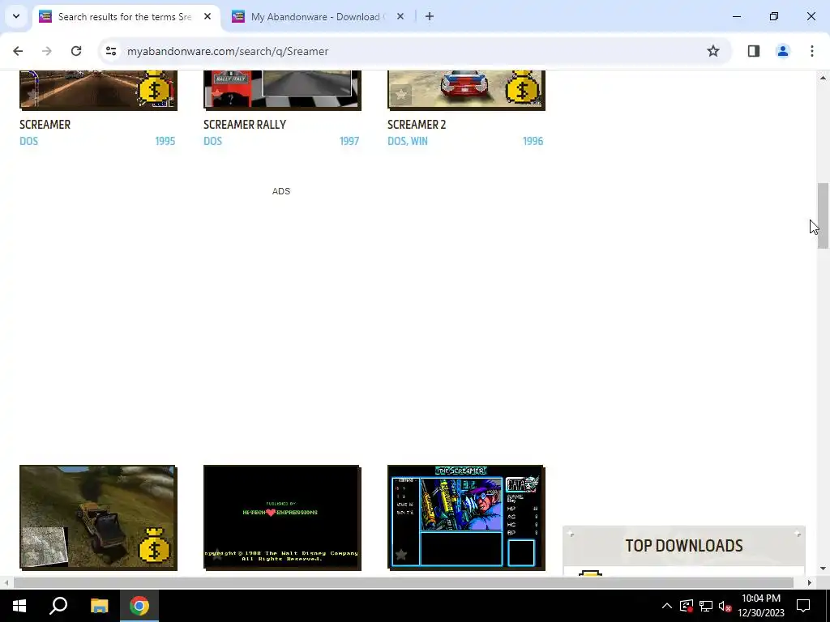Click year 1996 under Screamer 2
The image size is (830, 622).
533,141
